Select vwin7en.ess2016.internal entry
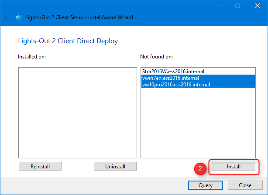 [198, 78]
